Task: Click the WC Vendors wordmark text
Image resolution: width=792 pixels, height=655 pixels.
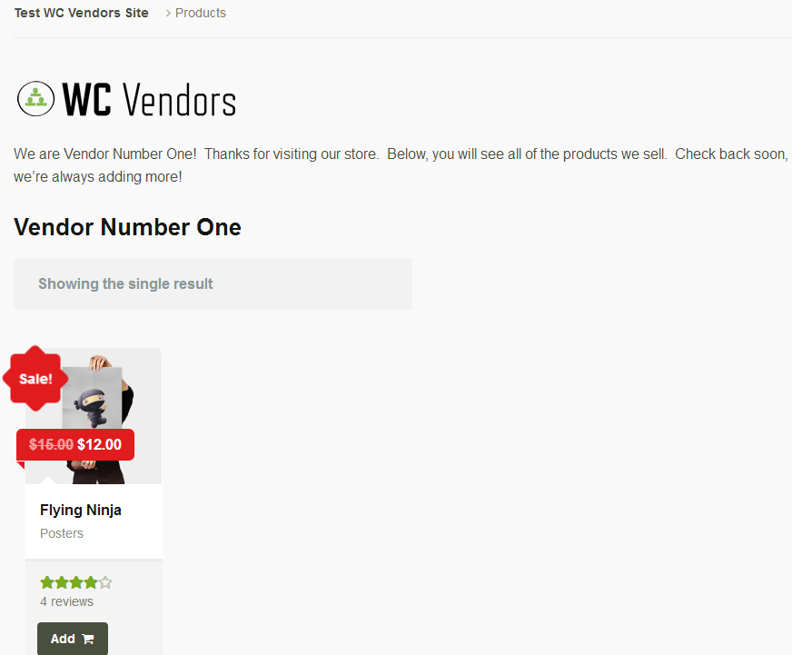Action: click(149, 100)
